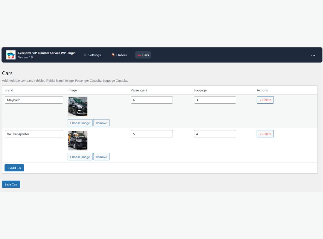
Task: Click the × icon on Maybach's Delete button
Action: pos(261,100)
